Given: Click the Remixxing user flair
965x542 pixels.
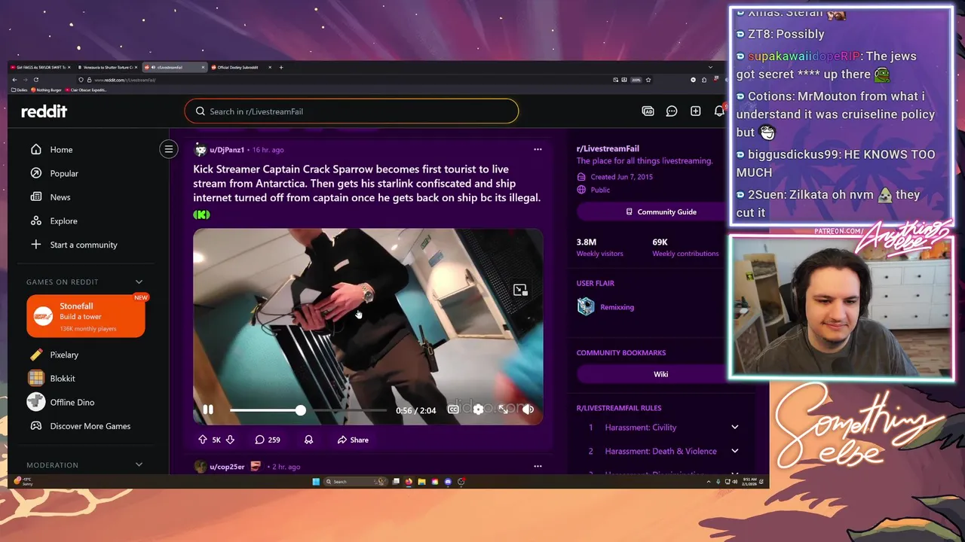Looking at the screenshot, I should (x=617, y=307).
